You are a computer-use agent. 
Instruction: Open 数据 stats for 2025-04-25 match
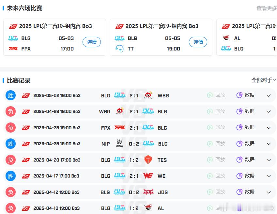tap(245, 144)
